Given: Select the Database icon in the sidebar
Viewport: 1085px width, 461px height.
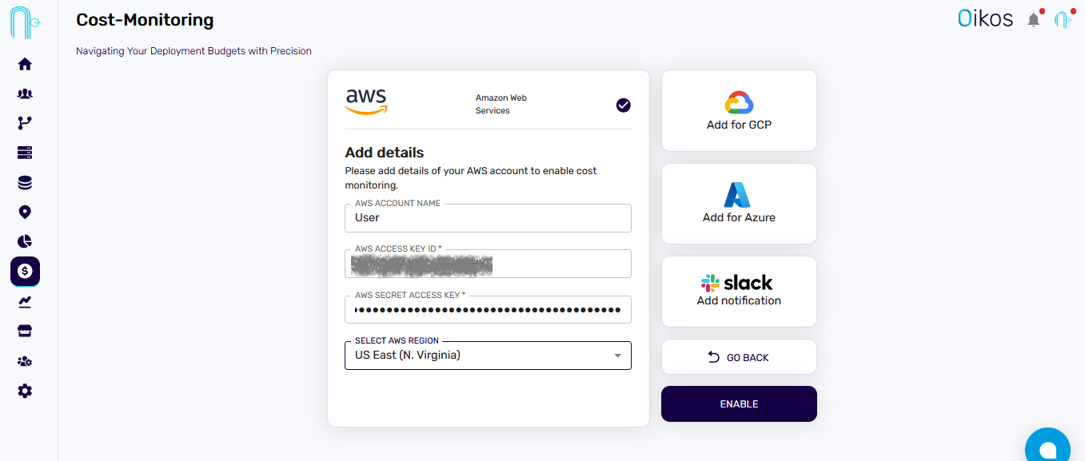Looking at the screenshot, I should [25, 182].
